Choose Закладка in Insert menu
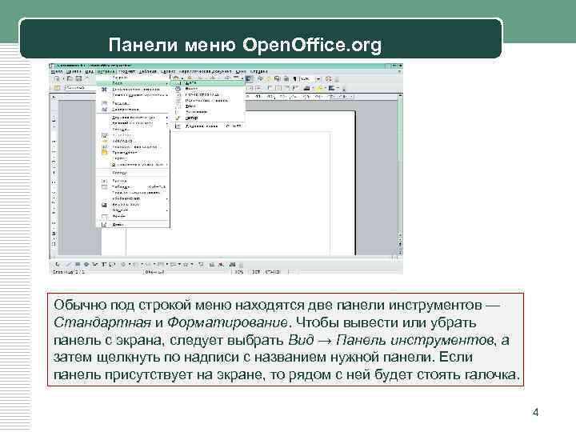 point(133,141)
